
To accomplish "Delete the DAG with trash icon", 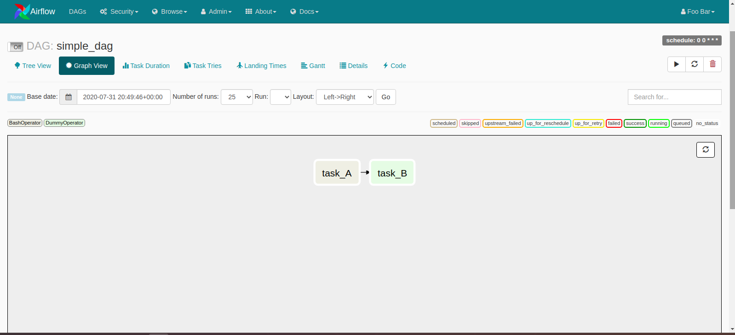I will [x=712, y=64].
